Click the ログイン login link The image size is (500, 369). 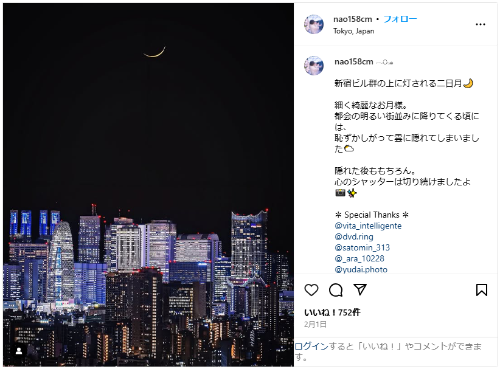(311, 347)
